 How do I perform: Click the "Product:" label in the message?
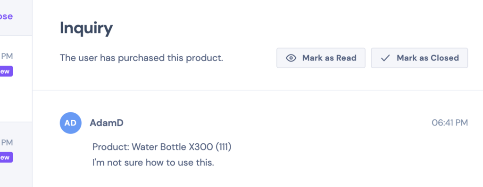click(x=111, y=147)
